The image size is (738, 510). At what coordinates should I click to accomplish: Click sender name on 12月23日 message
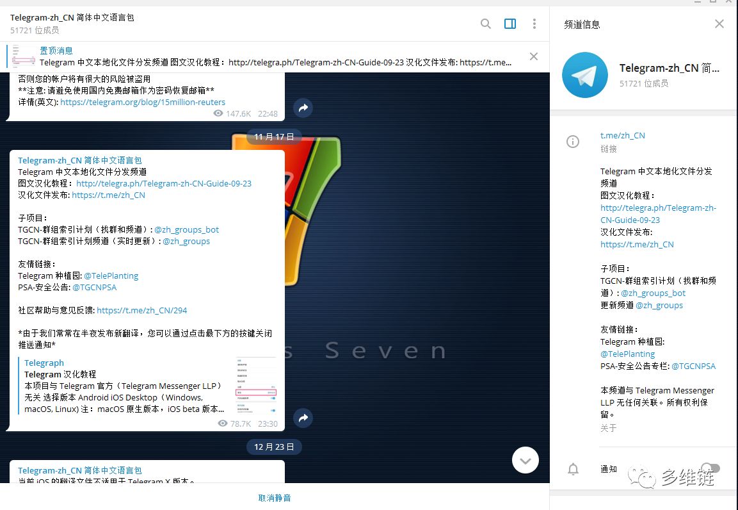pos(79,470)
